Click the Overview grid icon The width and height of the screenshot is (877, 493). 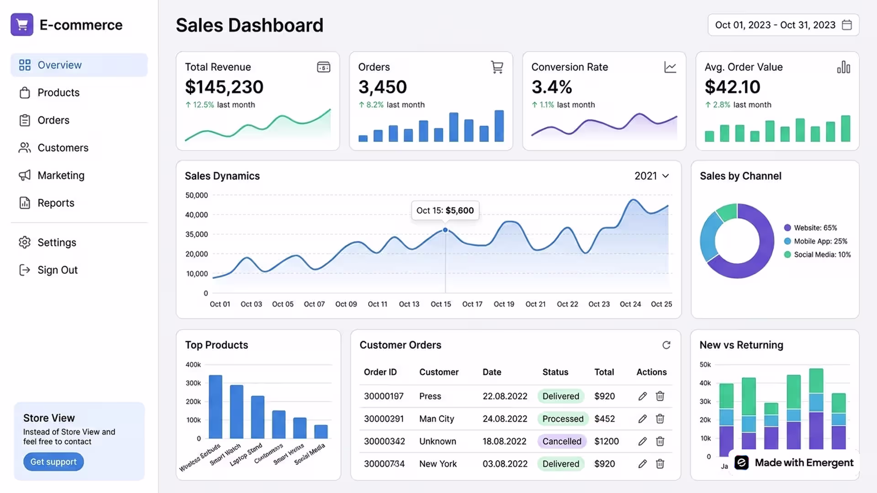point(25,65)
